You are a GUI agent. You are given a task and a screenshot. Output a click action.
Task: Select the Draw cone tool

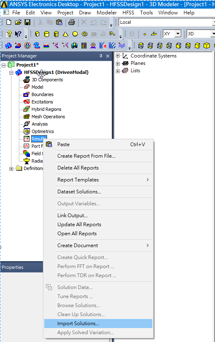[x=66, y=34]
